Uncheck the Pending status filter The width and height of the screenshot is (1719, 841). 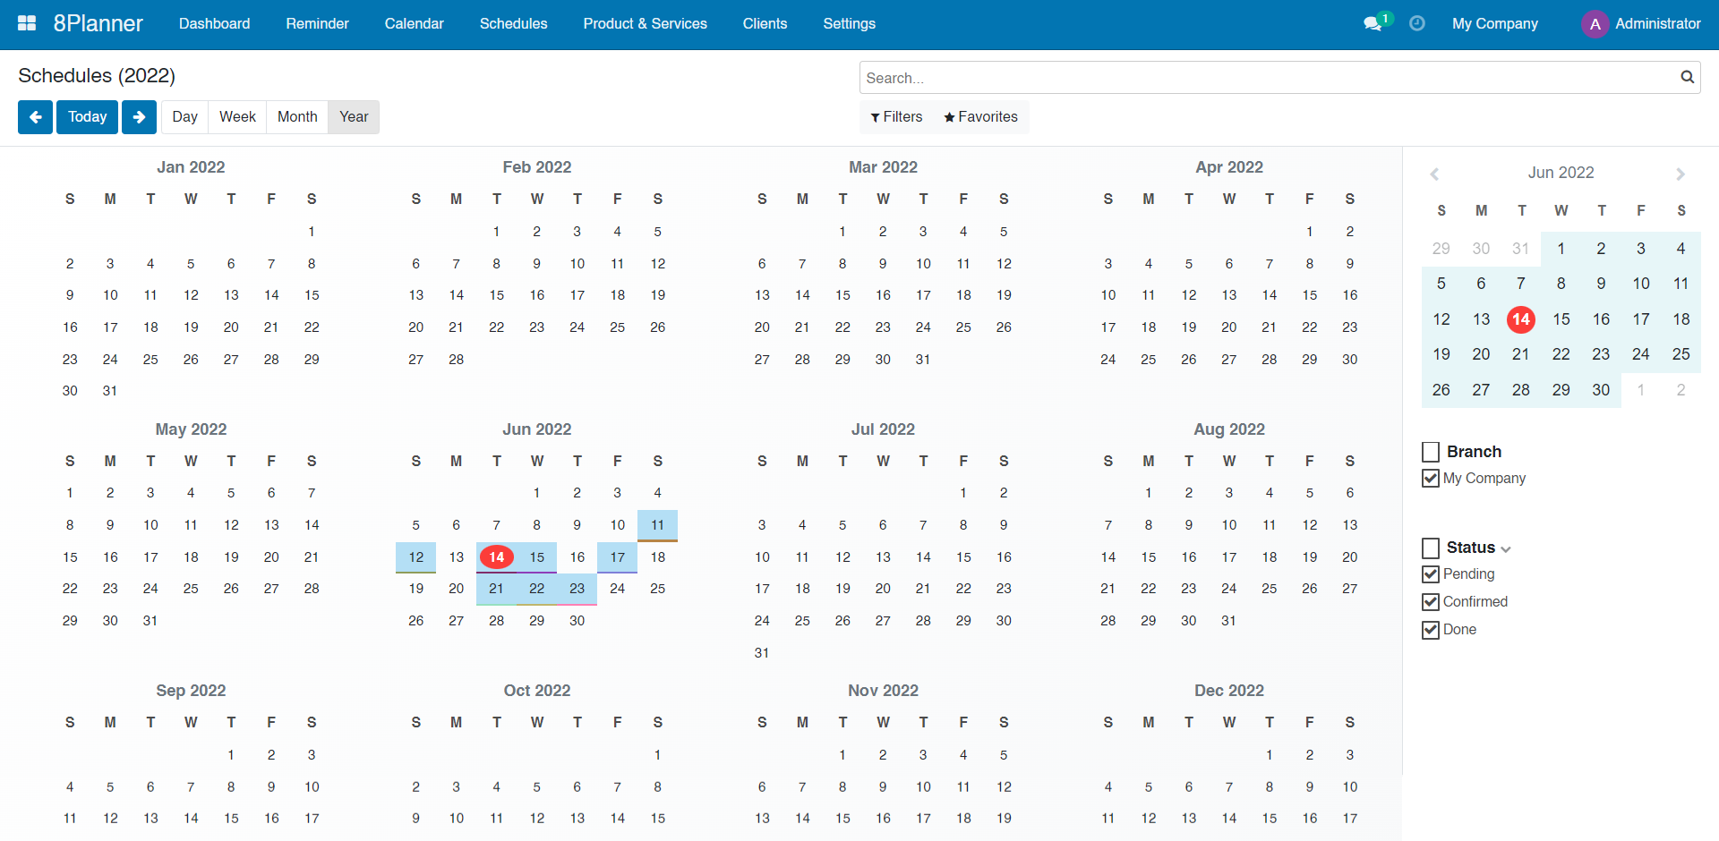tap(1431, 574)
